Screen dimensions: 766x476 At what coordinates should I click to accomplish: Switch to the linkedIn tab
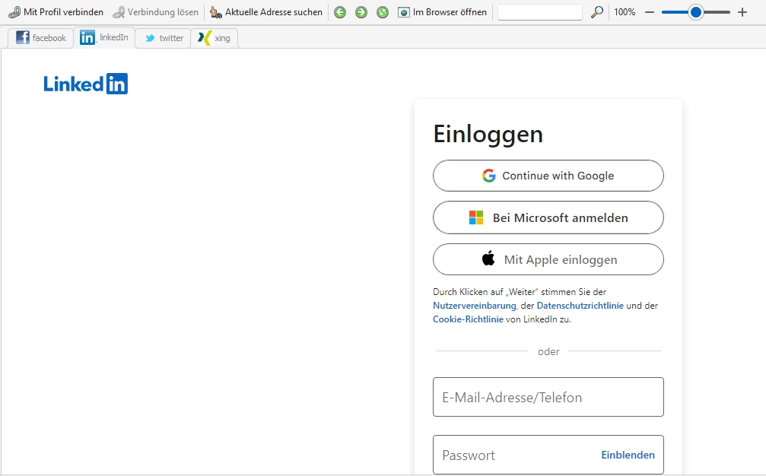[104, 37]
